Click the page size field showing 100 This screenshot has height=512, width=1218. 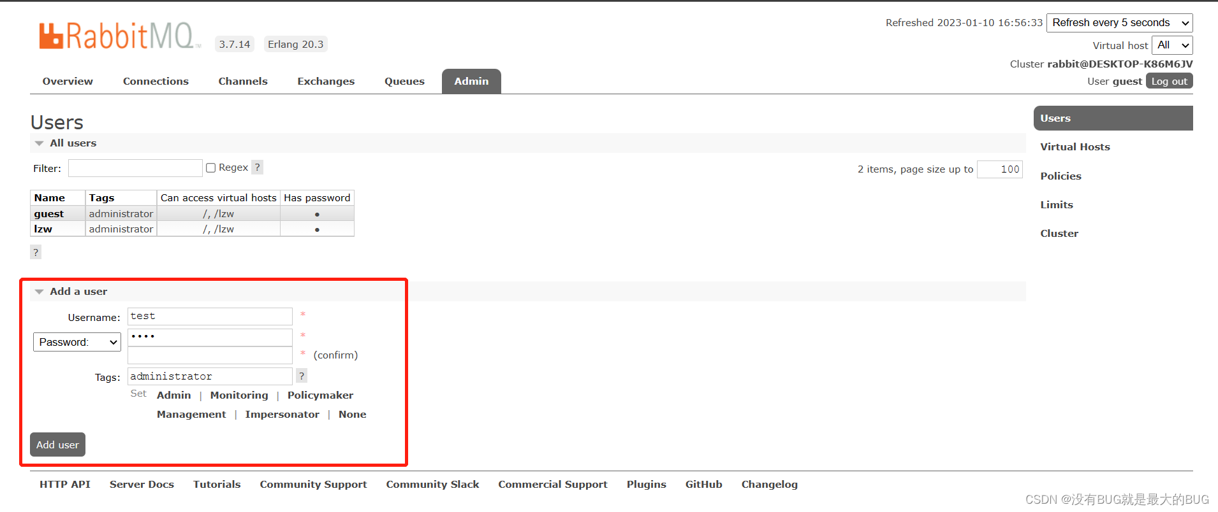point(1000,169)
